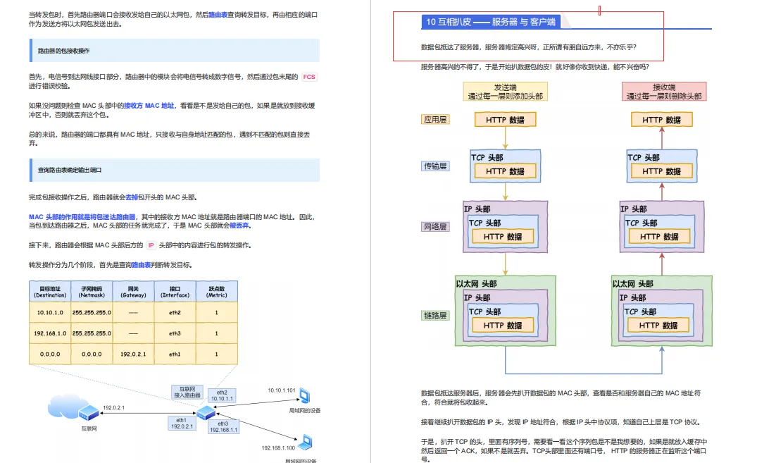Click the pink IP code tag
The height and width of the screenshot is (463, 757).
[151, 245]
